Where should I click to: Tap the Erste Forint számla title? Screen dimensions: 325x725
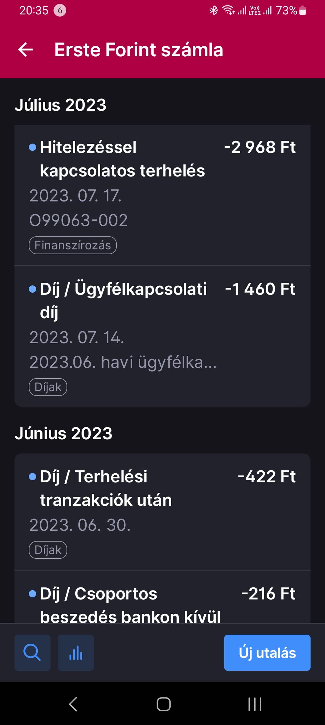click(x=138, y=50)
